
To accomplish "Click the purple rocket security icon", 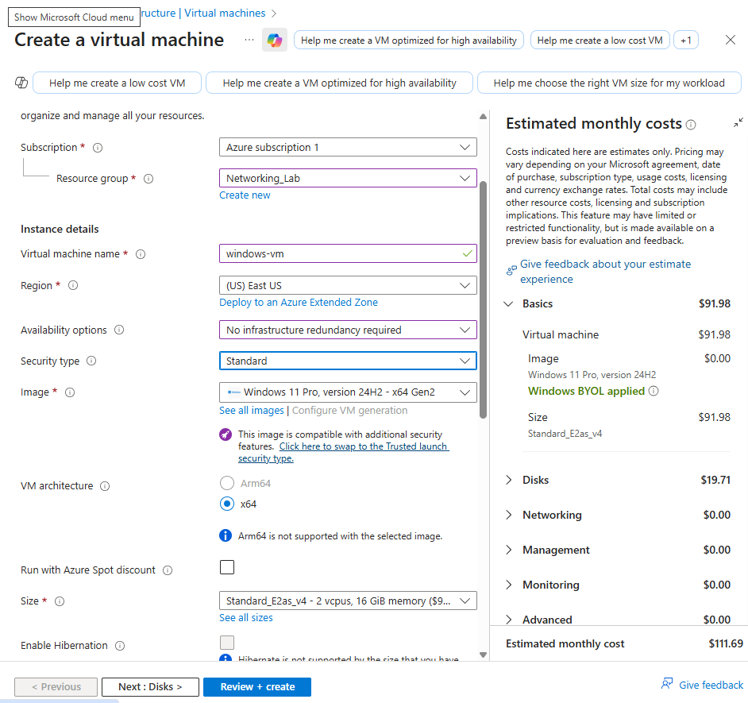I will pos(226,435).
